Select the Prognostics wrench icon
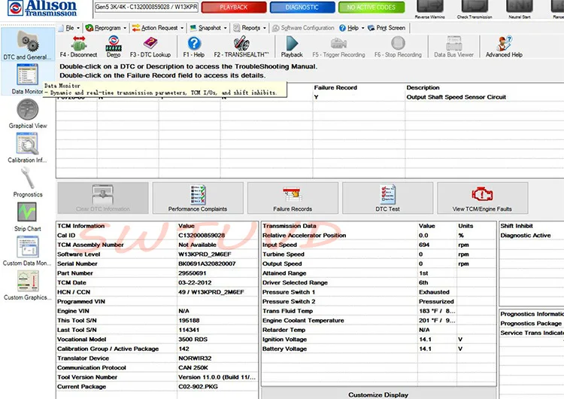Screen dimensions: 564x399 (28, 181)
